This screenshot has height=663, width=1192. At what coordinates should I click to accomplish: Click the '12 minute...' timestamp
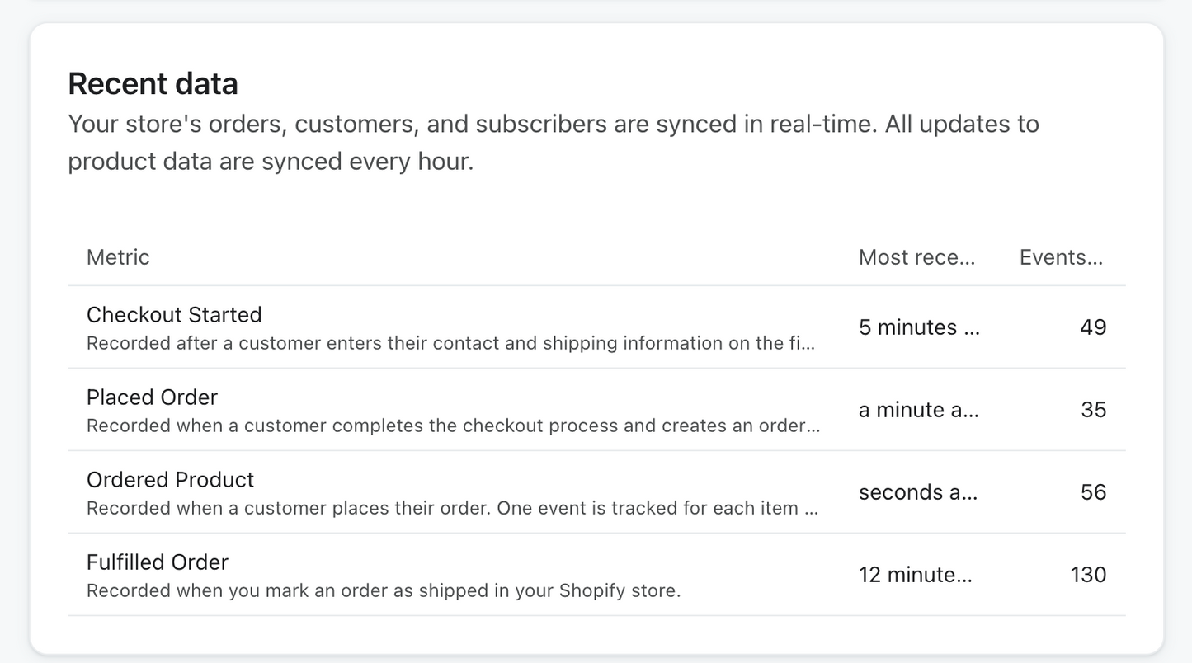pyautogui.click(x=915, y=575)
